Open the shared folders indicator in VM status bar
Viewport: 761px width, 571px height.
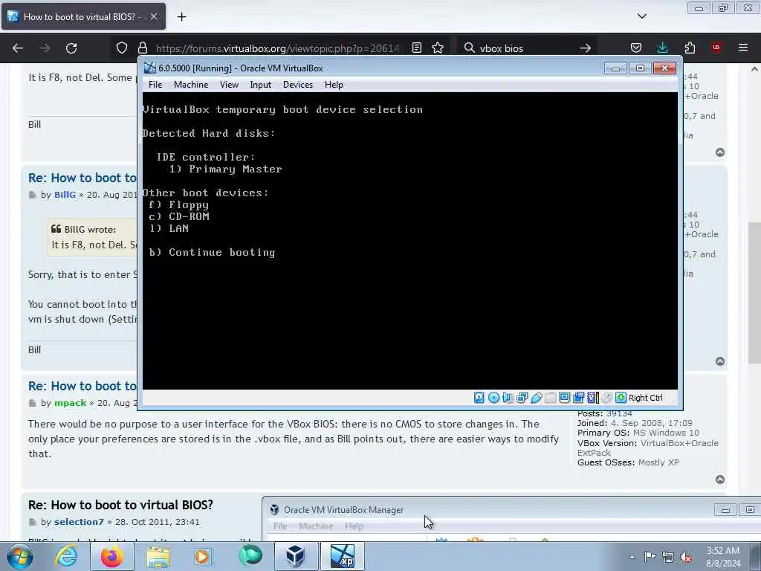(551, 398)
